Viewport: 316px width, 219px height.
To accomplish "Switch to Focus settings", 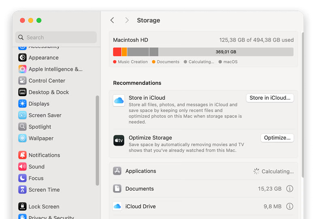I will (x=36, y=178).
